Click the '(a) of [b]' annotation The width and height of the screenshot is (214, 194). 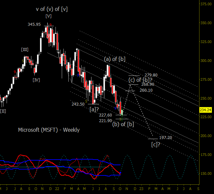(115, 59)
